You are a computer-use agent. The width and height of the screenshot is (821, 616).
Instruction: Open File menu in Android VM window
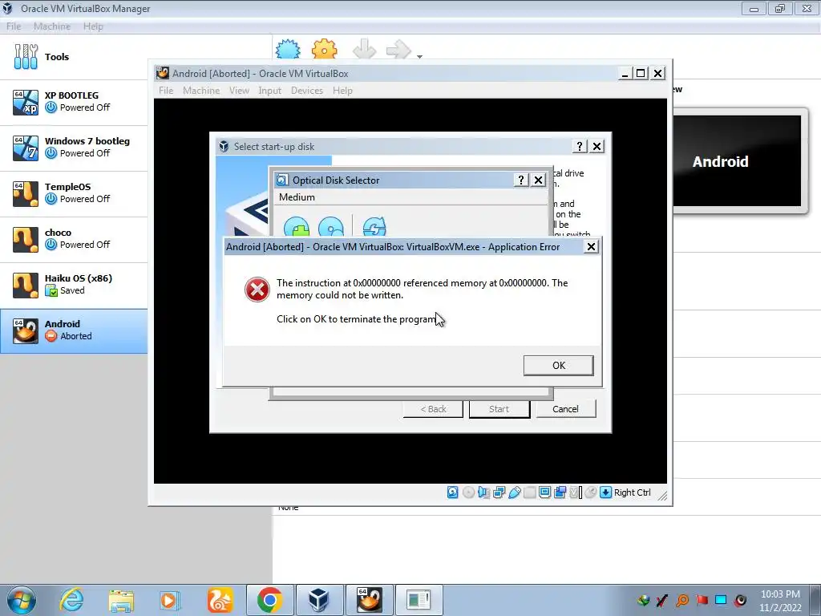click(166, 91)
